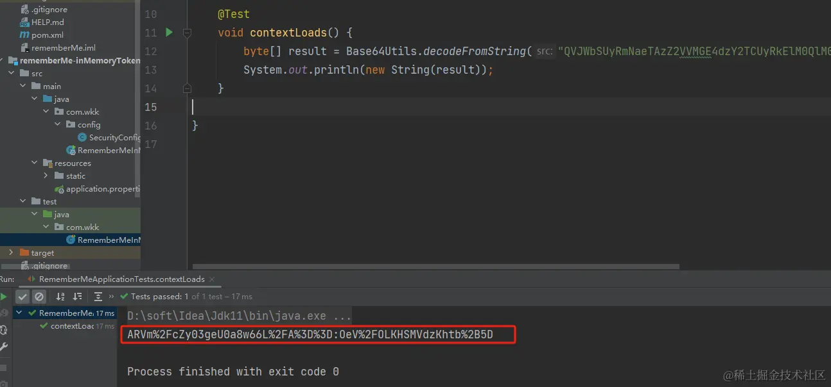Run the contextLoads test from the gutter

(x=170, y=32)
